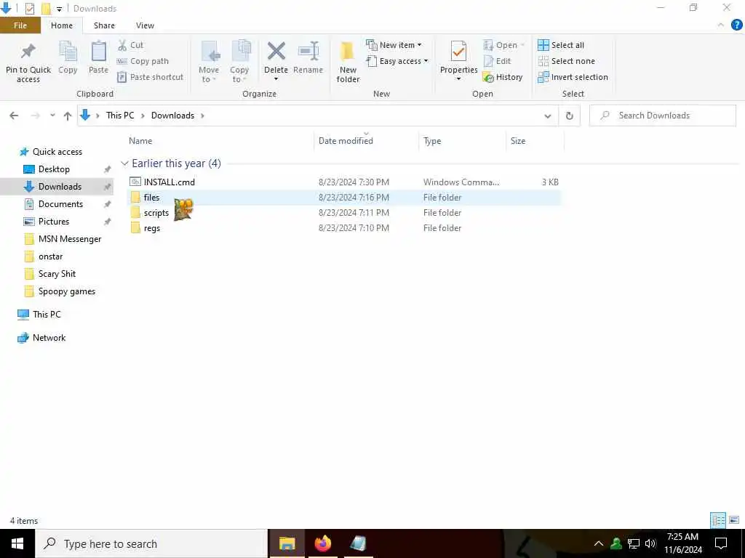Viewport: 745px width, 558px height.
Task: Minimize the ribbon chevron
Action: (721, 25)
